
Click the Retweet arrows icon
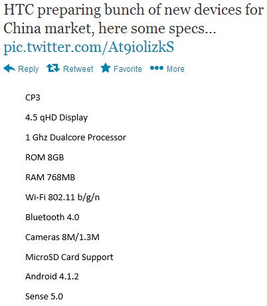(53, 68)
